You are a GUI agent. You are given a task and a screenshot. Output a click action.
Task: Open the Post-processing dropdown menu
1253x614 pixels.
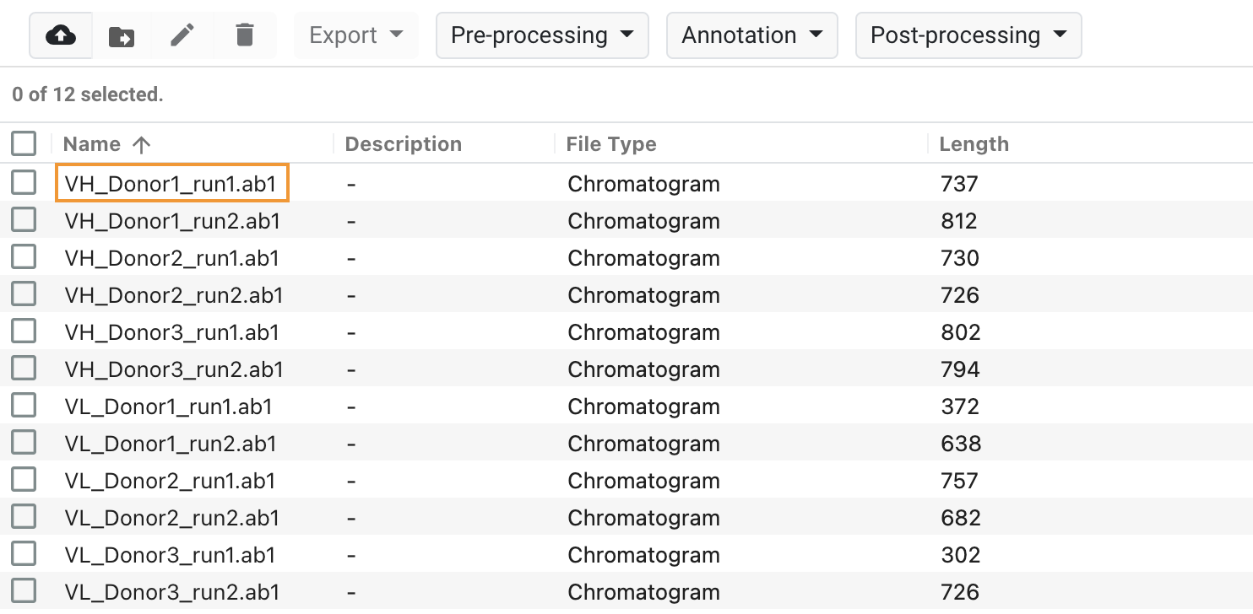(968, 35)
